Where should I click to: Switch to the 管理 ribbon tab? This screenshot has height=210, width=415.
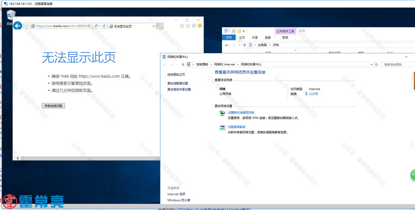[285, 37]
